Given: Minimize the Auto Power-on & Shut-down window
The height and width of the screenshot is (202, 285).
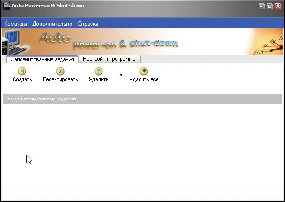Looking at the screenshot, I should tap(261, 6).
